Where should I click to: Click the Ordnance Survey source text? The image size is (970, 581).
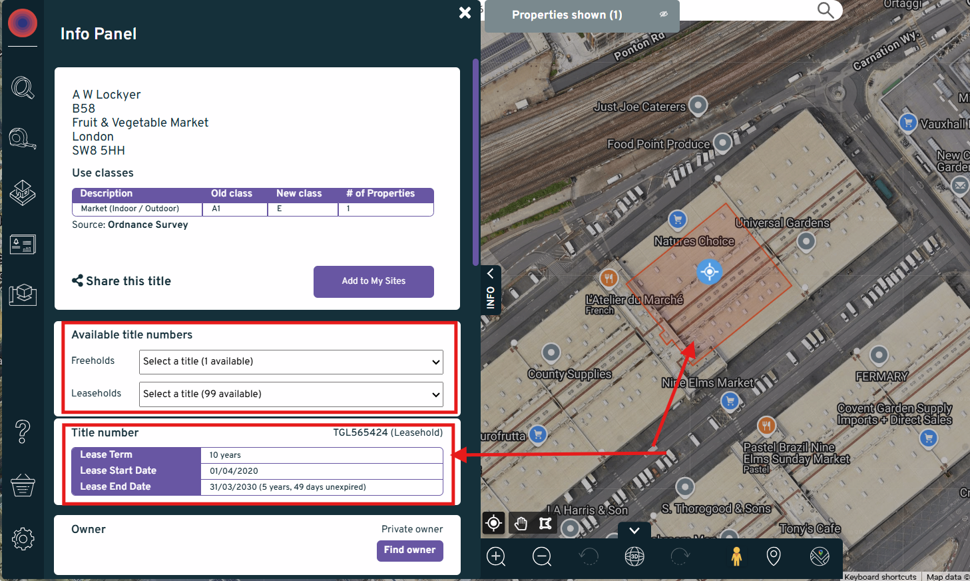(148, 225)
